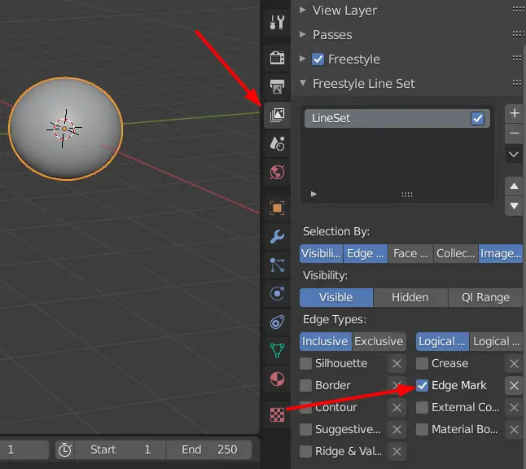Exclude Edge Mark type with X
Screen dimensions: 526x469
coord(514,385)
